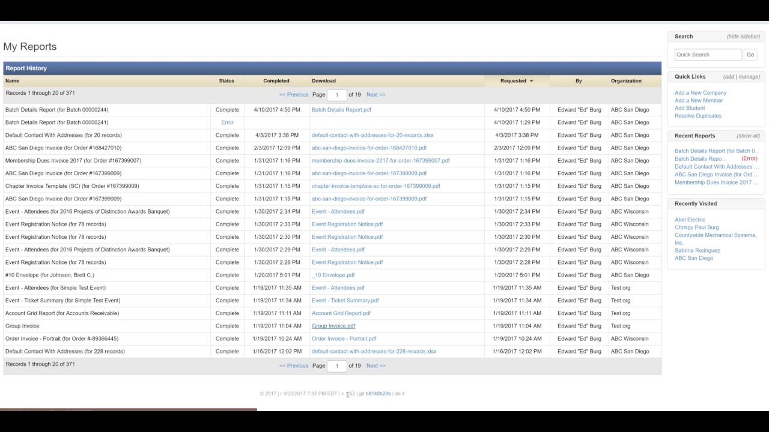Image resolution: width=769 pixels, height=432 pixels.
Task: Download Order Invoice - Portrait.pdf
Action: point(344,339)
